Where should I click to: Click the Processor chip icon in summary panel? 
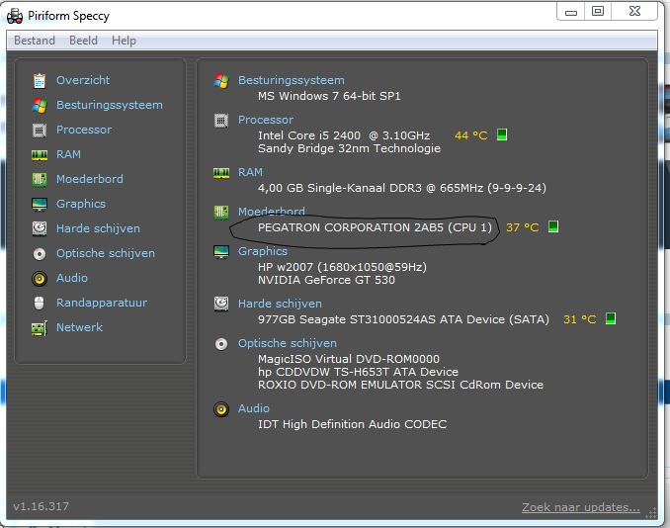click(221, 121)
